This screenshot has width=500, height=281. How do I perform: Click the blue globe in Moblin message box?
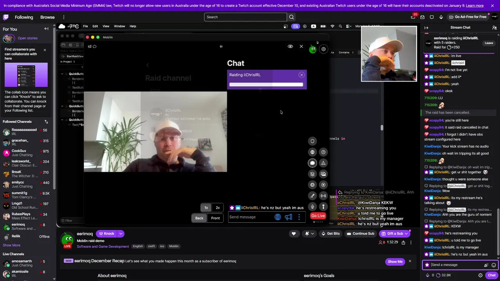click(278, 217)
